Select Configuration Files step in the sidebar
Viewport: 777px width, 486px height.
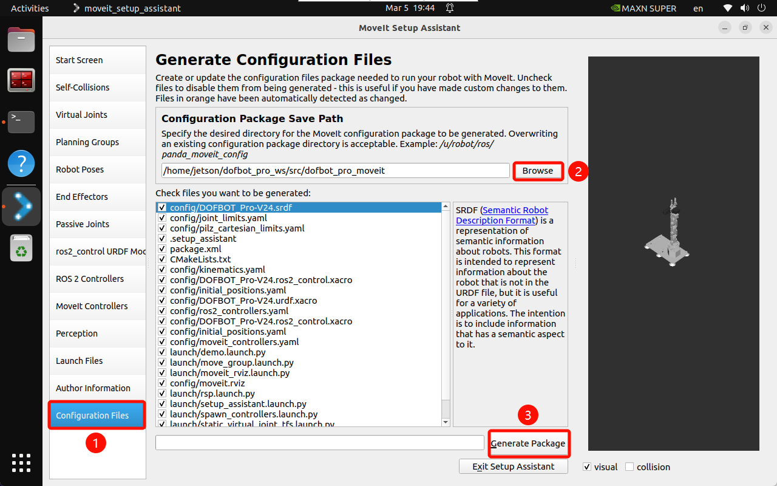(x=98, y=416)
